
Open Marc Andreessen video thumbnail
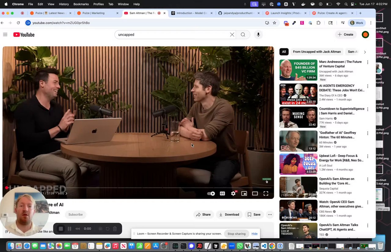click(298, 70)
